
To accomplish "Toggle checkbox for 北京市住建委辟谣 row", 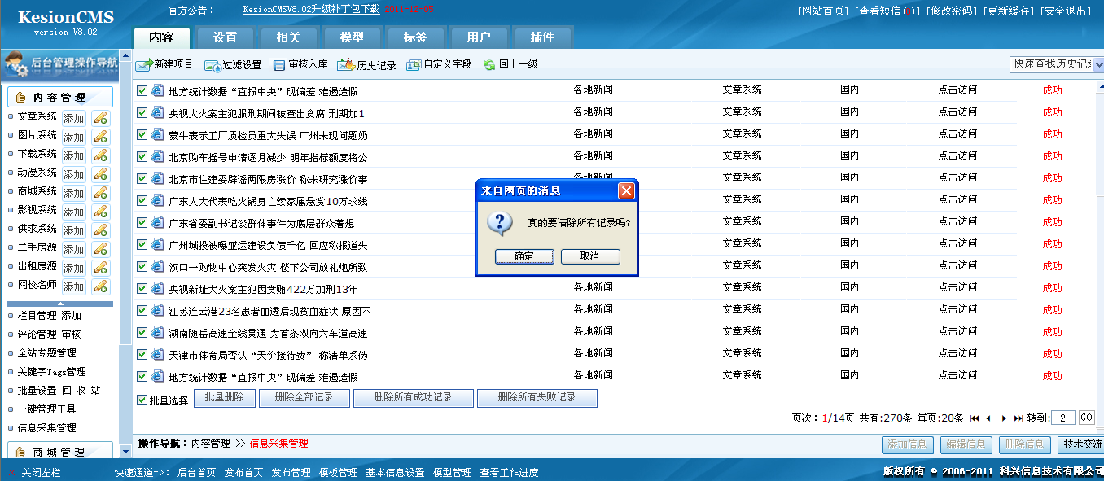I will pyautogui.click(x=142, y=178).
